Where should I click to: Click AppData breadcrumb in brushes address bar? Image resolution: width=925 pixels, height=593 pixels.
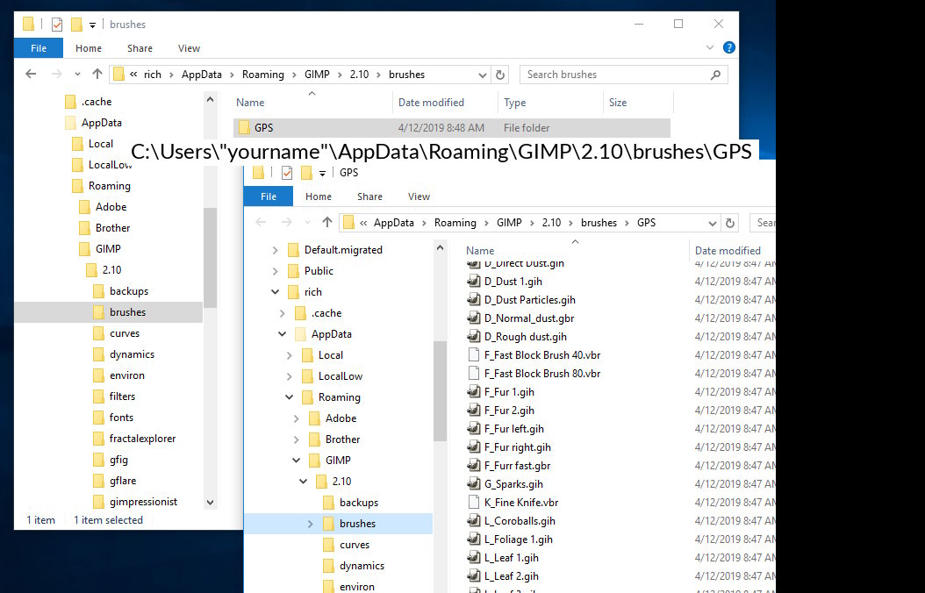point(202,75)
